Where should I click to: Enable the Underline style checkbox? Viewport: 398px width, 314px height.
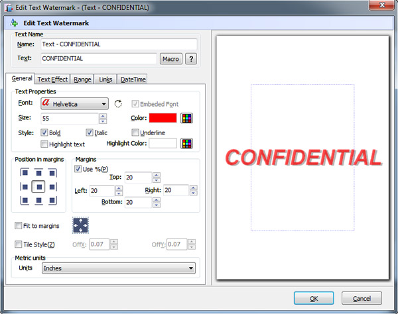point(135,132)
